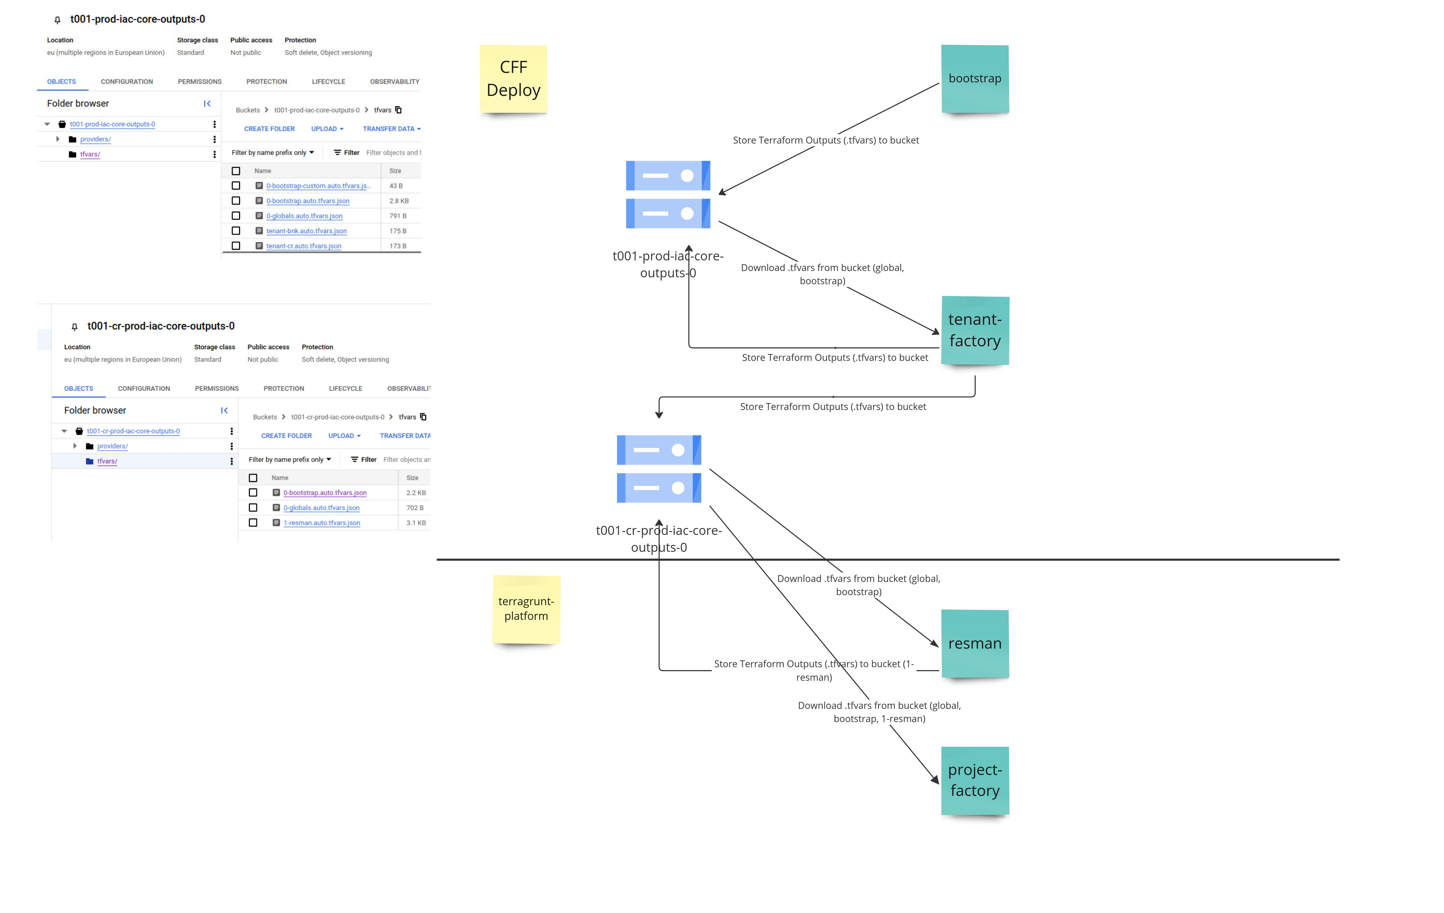This screenshot has height=913, width=1444.
Task: Expand the providers/ folder in top tree
Action: tap(58, 139)
